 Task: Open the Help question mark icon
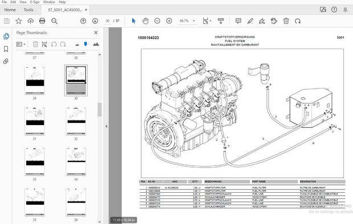(334, 10)
